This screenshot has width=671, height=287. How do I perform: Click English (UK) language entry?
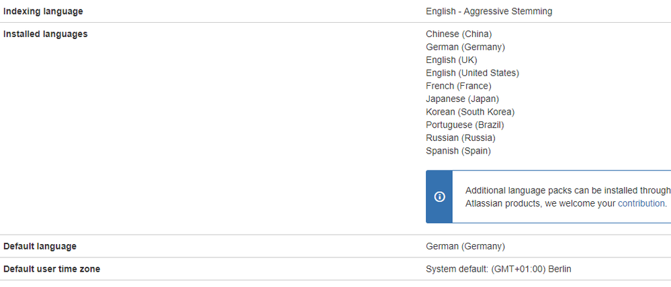[x=451, y=60]
